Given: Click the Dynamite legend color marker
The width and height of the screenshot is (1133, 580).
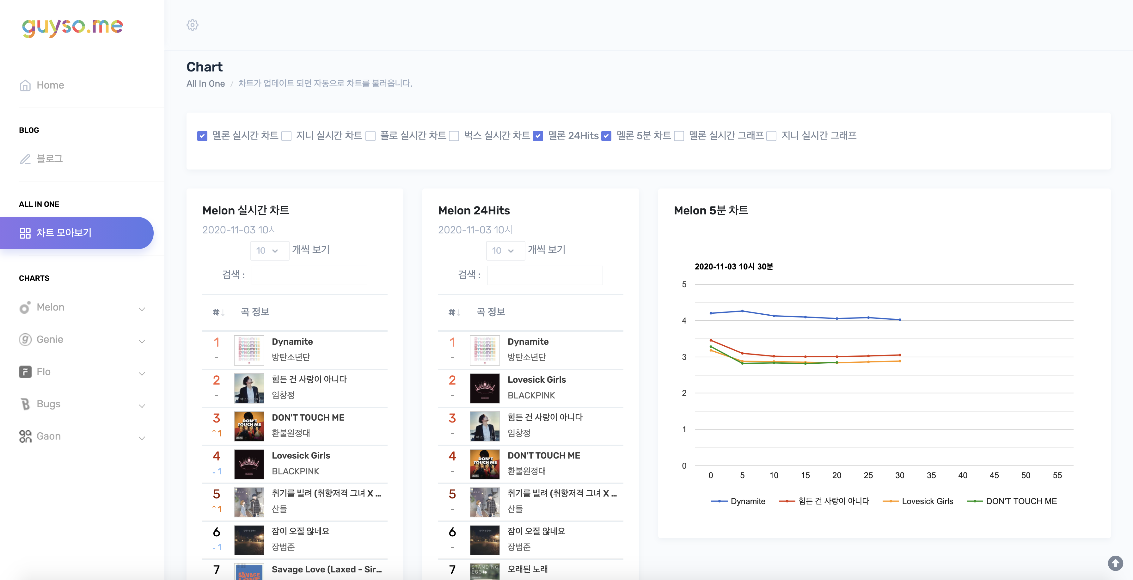Looking at the screenshot, I should [x=719, y=501].
